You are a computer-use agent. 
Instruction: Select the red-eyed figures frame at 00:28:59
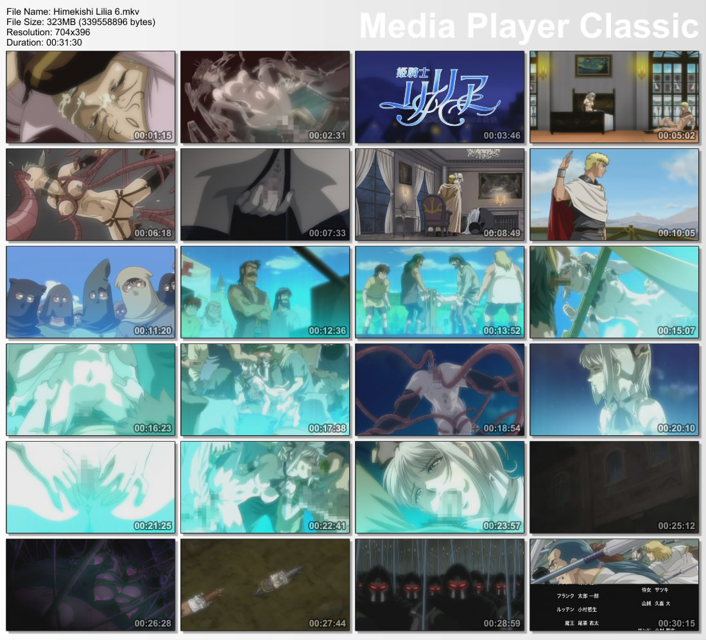click(x=440, y=585)
